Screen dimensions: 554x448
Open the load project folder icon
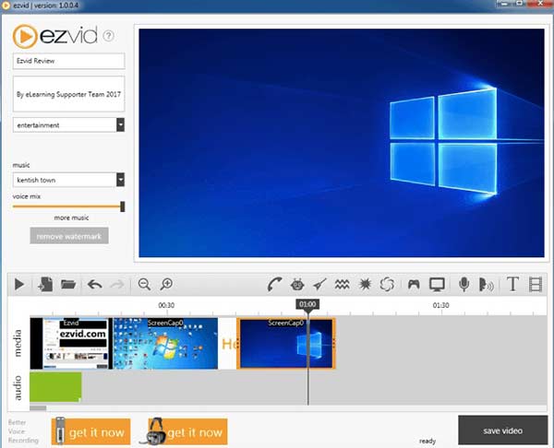click(68, 285)
